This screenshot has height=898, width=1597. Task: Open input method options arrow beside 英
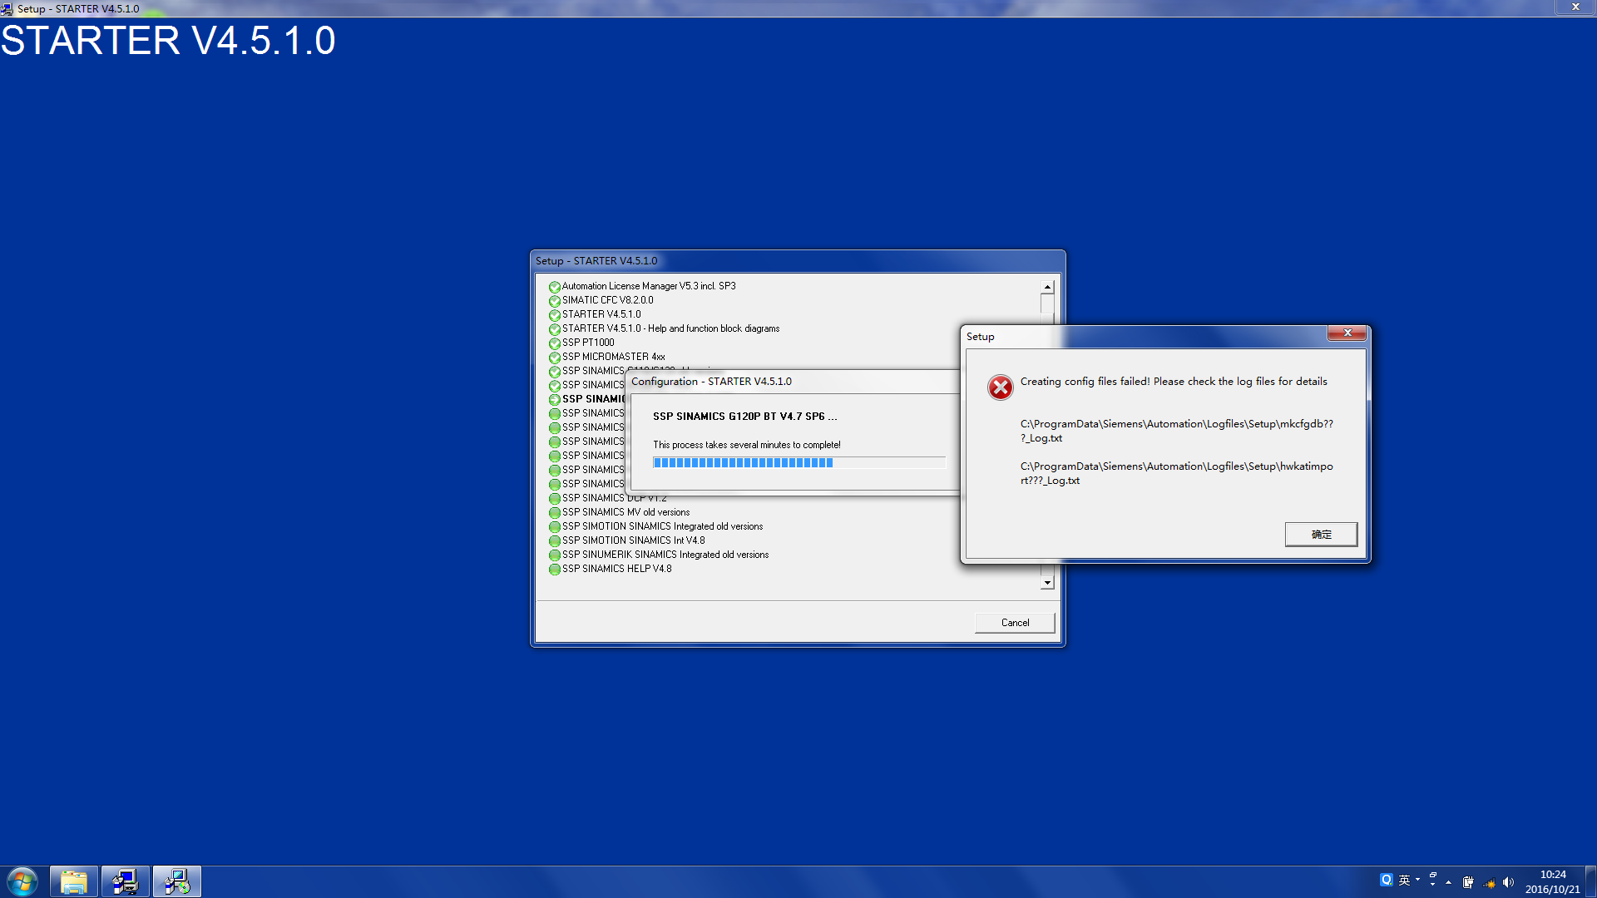pos(1417,879)
